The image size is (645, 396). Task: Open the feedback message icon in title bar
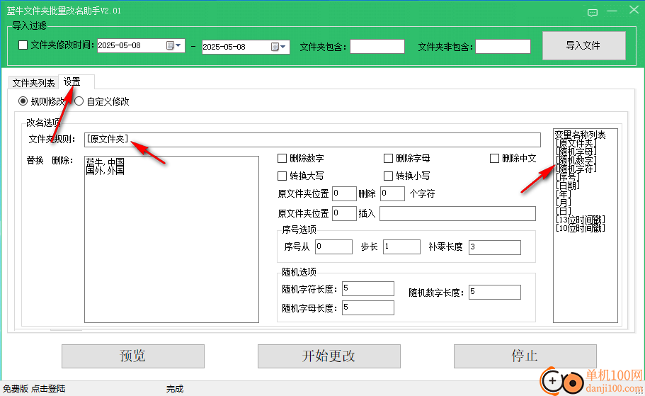pyautogui.click(x=593, y=12)
